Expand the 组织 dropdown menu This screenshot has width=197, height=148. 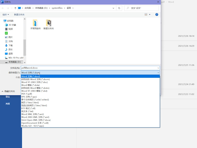coord(6,14)
